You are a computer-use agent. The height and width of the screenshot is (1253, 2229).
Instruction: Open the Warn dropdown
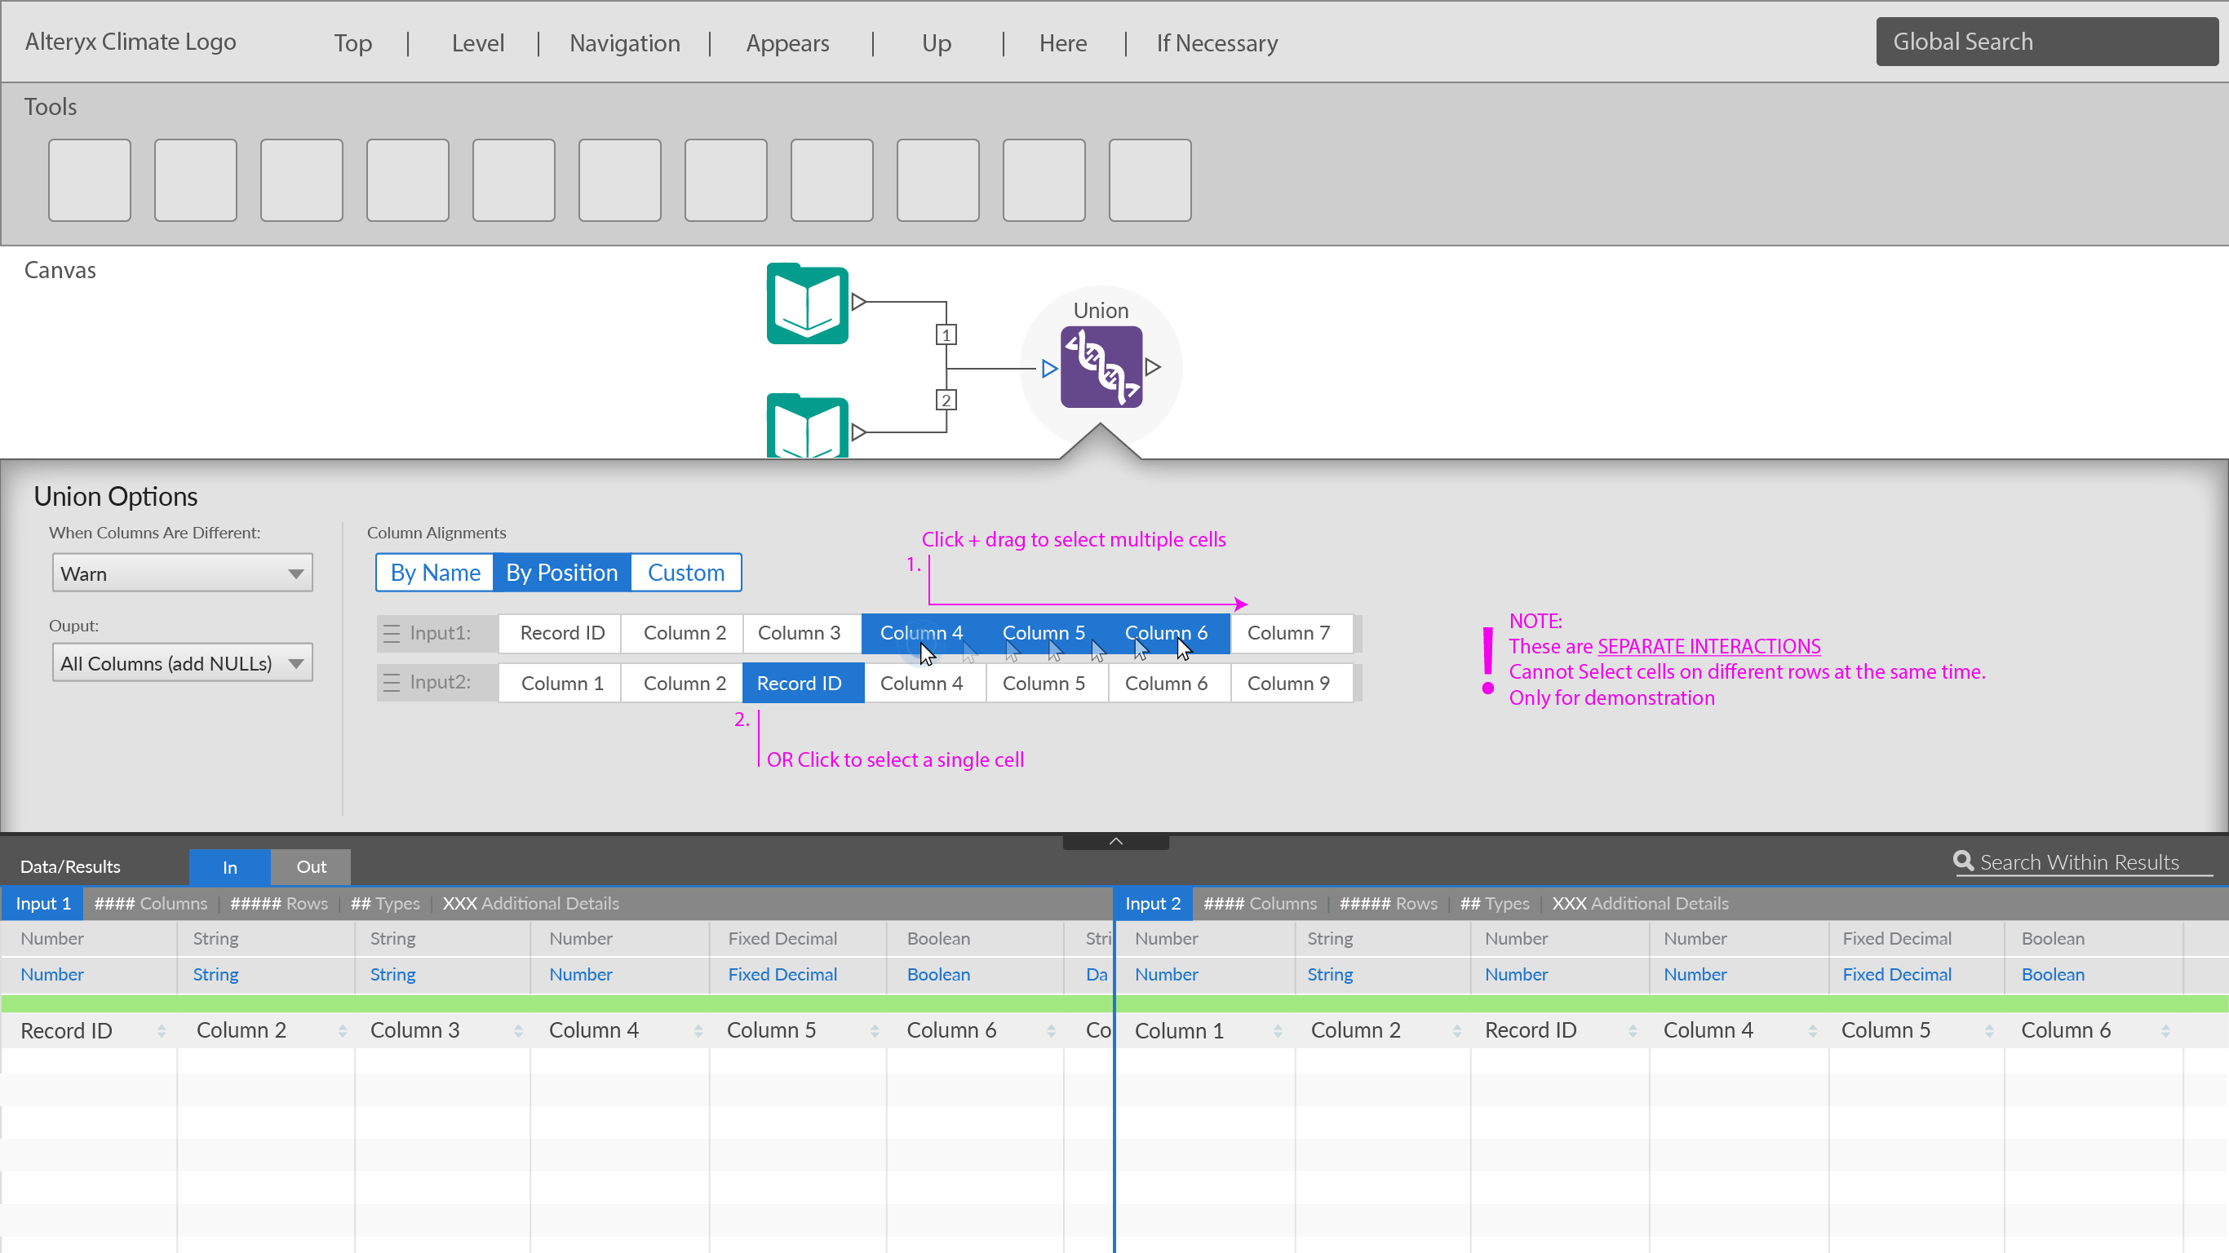click(182, 573)
